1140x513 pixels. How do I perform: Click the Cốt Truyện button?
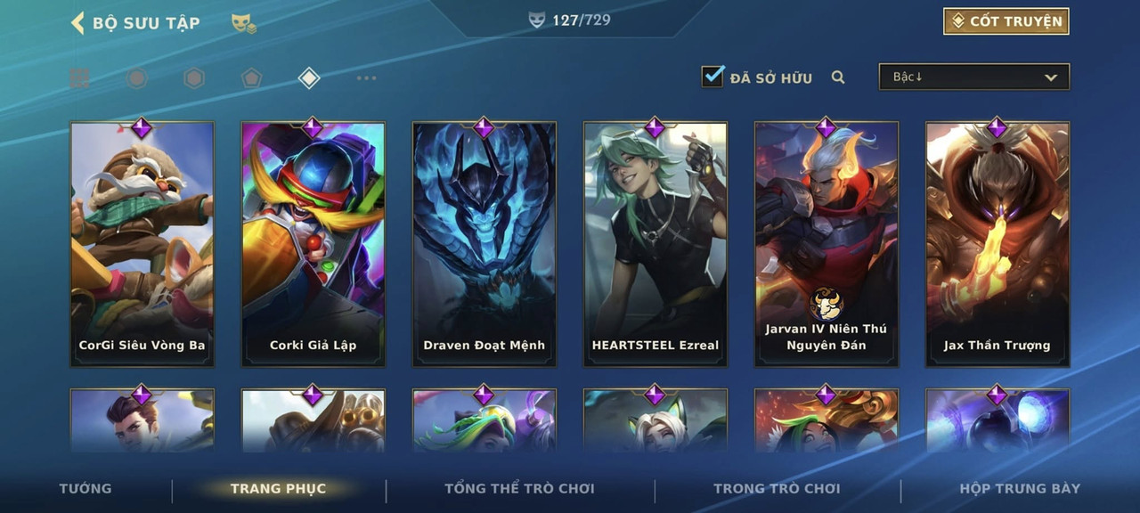[x=1006, y=21]
